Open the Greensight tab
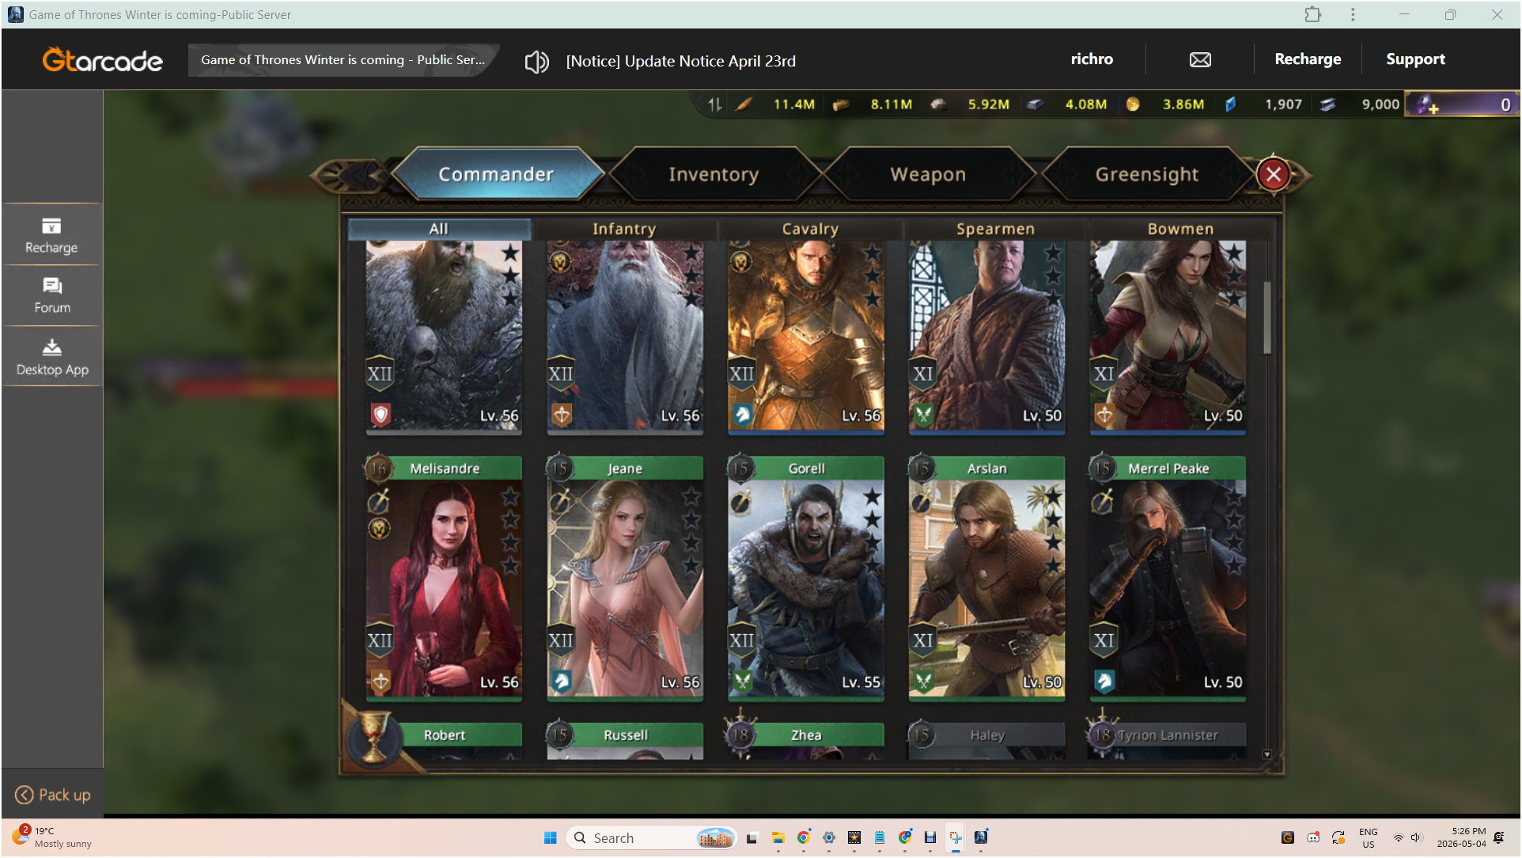This screenshot has height=858, width=1522. [1146, 174]
